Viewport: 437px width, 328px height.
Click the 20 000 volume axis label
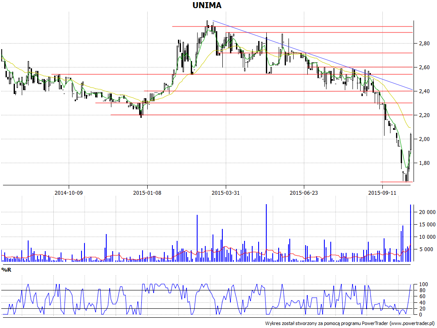click(x=427, y=212)
